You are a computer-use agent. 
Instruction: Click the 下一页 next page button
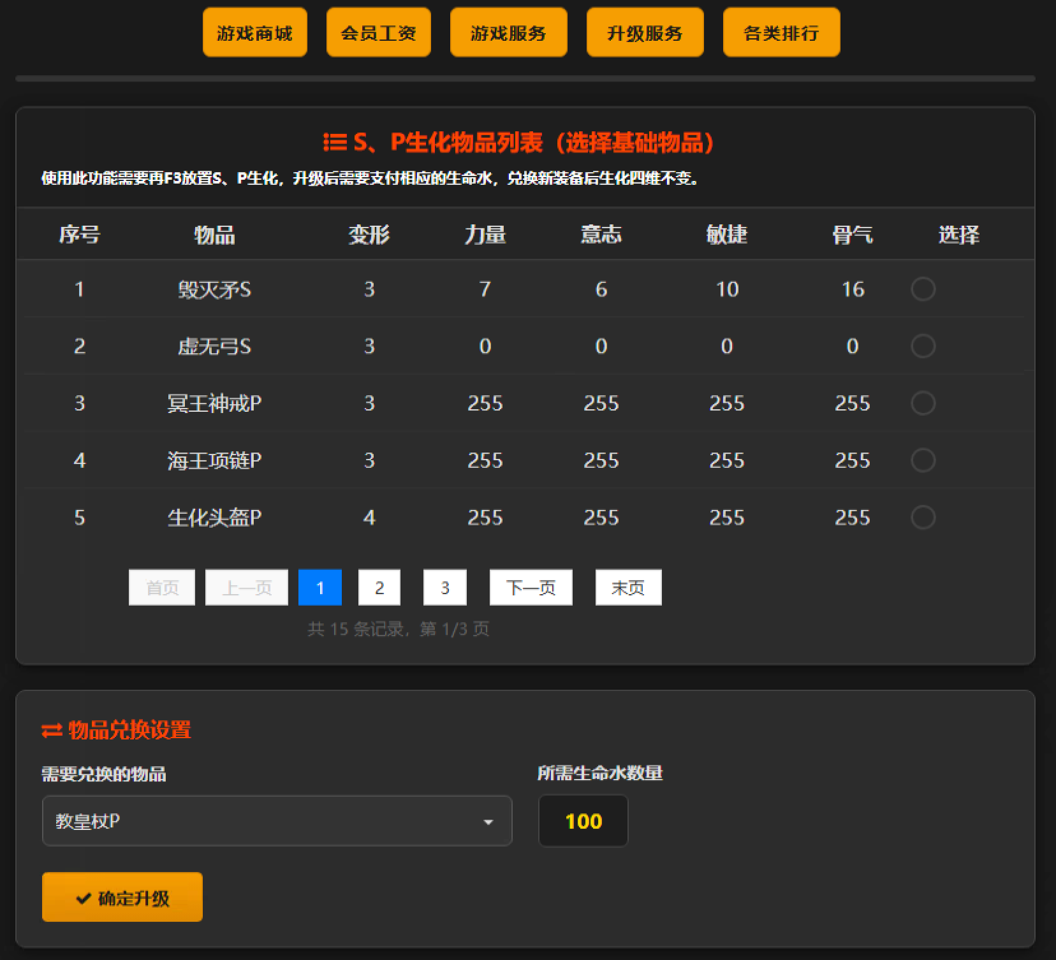tap(531, 587)
